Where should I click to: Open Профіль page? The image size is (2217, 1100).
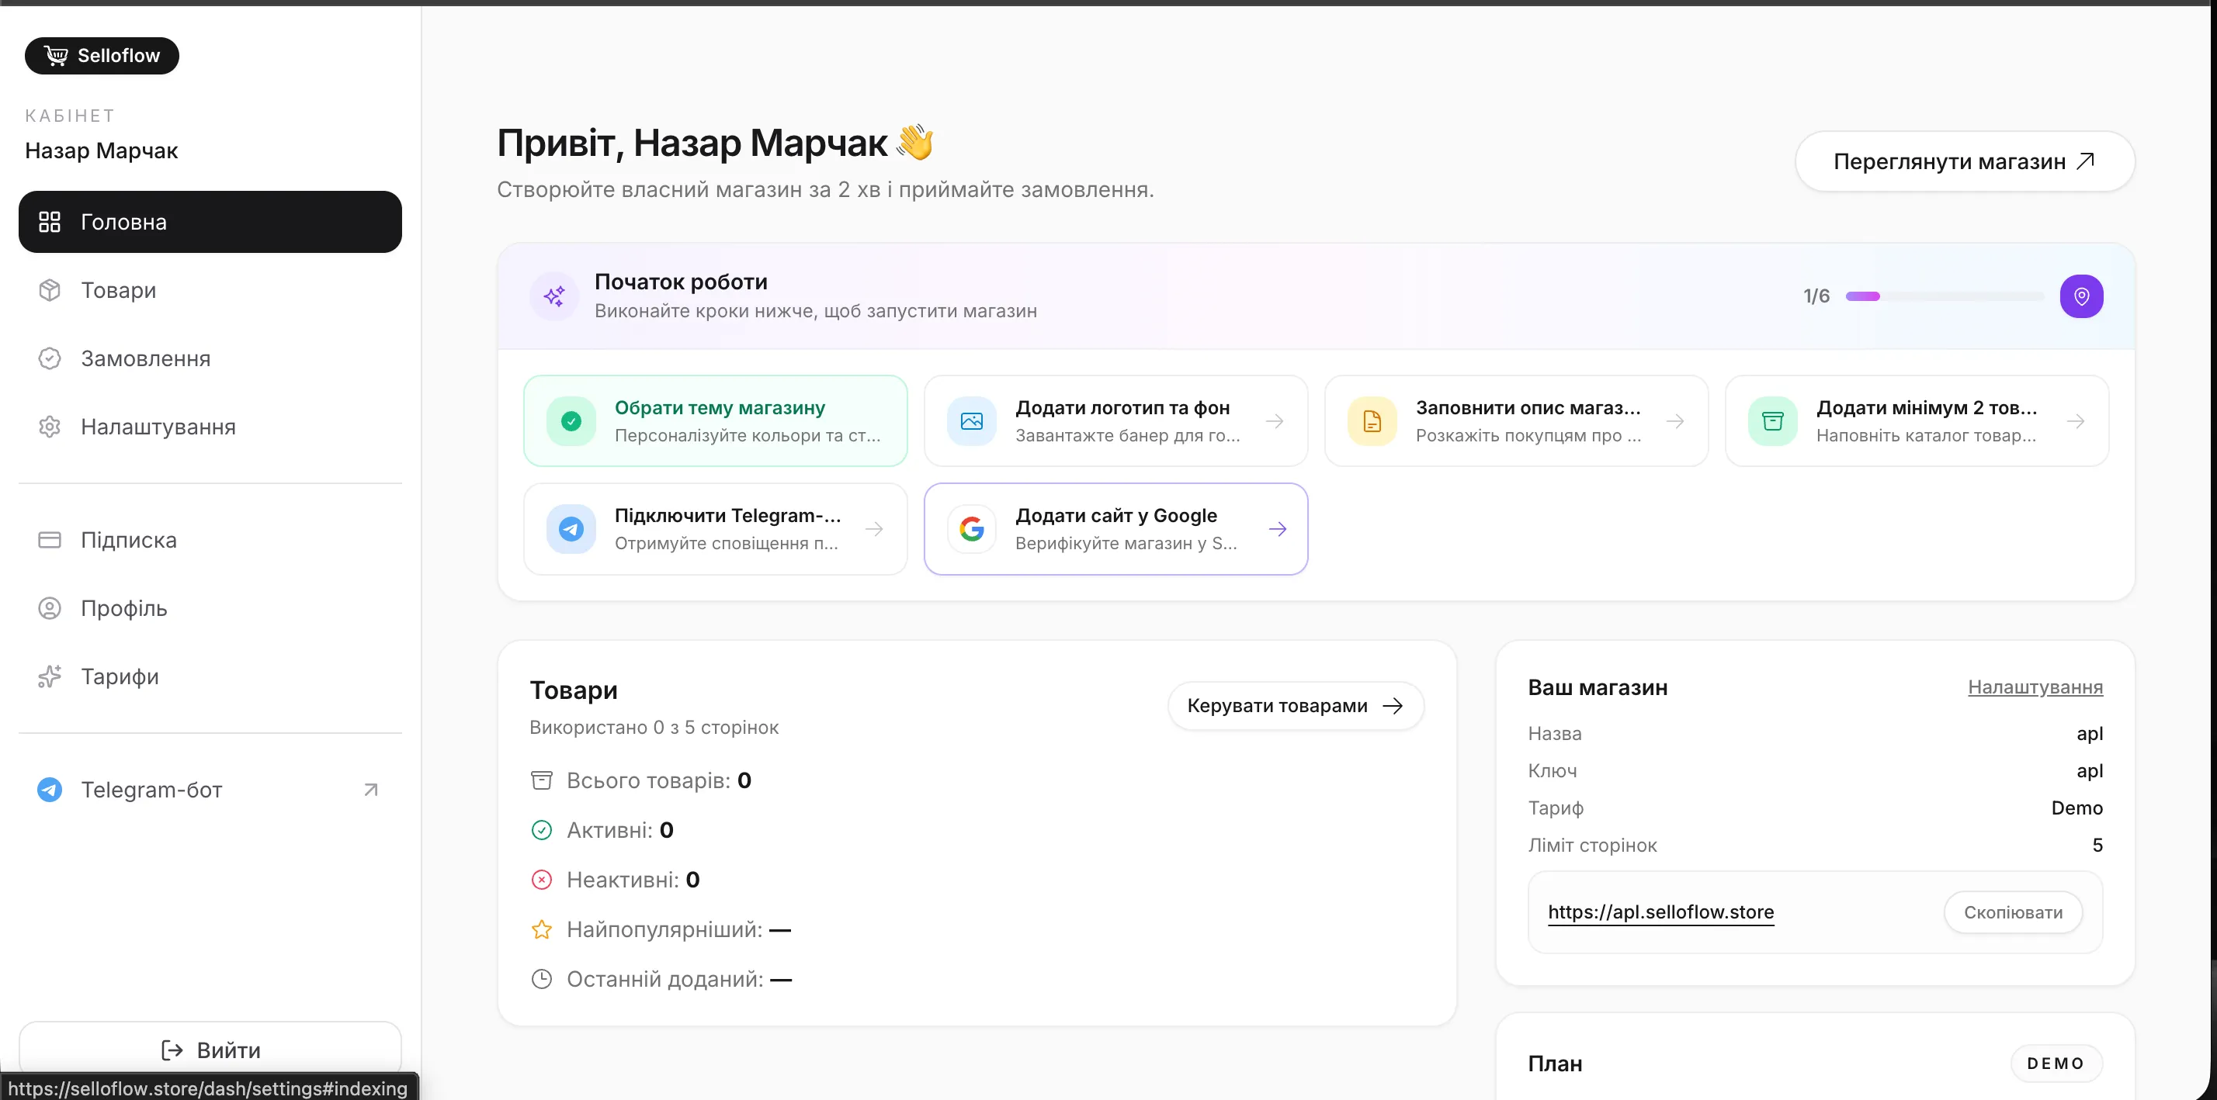click(210, 608)
